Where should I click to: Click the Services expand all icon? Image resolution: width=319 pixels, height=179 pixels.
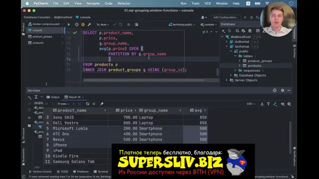click(x=36, y=97)
